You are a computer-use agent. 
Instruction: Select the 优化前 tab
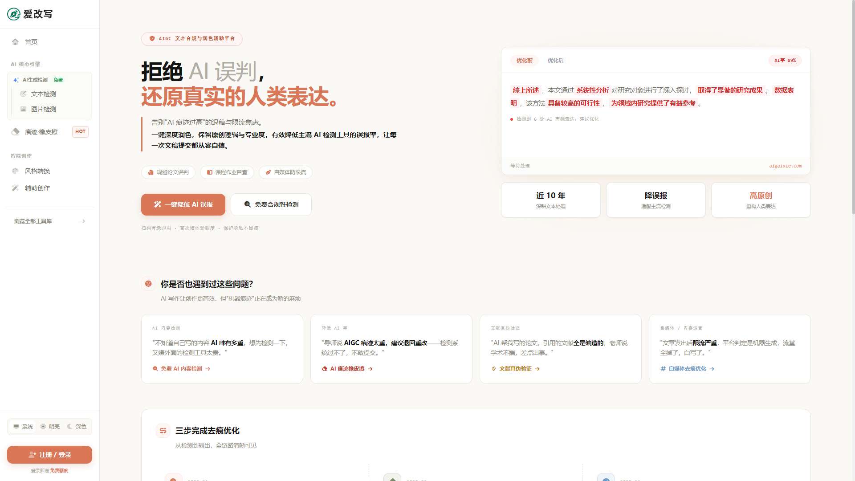524,61
